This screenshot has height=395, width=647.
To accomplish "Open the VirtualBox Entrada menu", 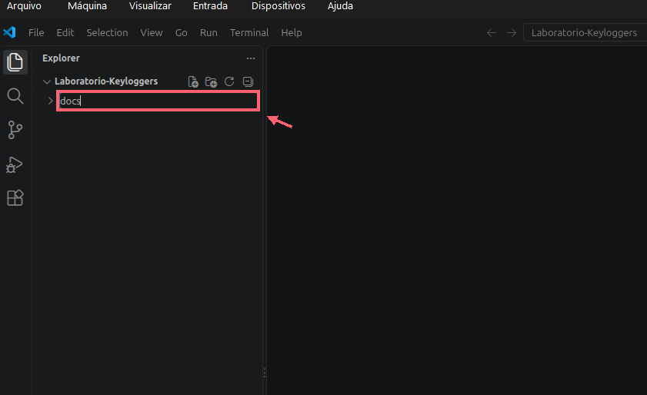I will 211,6.
